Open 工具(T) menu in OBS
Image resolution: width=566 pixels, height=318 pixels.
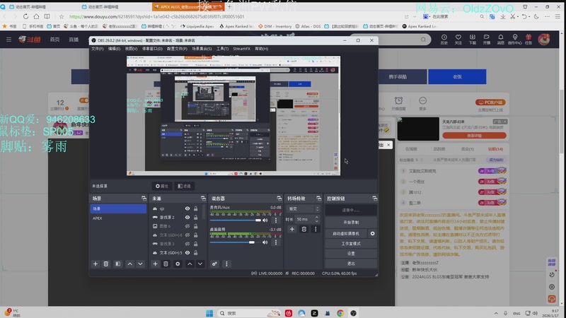point(222,49)
